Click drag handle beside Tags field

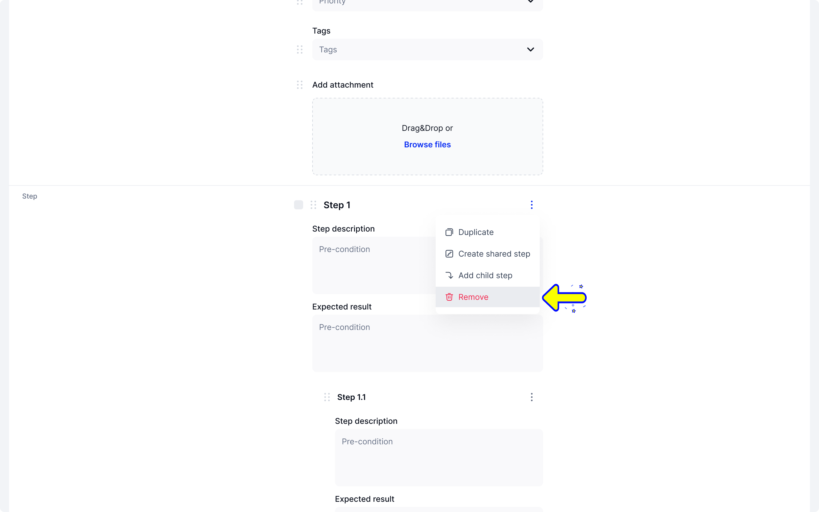[299, 49]
